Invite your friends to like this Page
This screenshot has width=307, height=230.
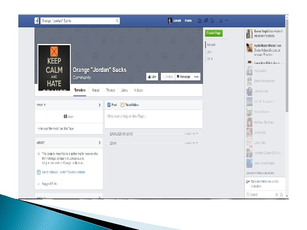[x=55, y=129]
